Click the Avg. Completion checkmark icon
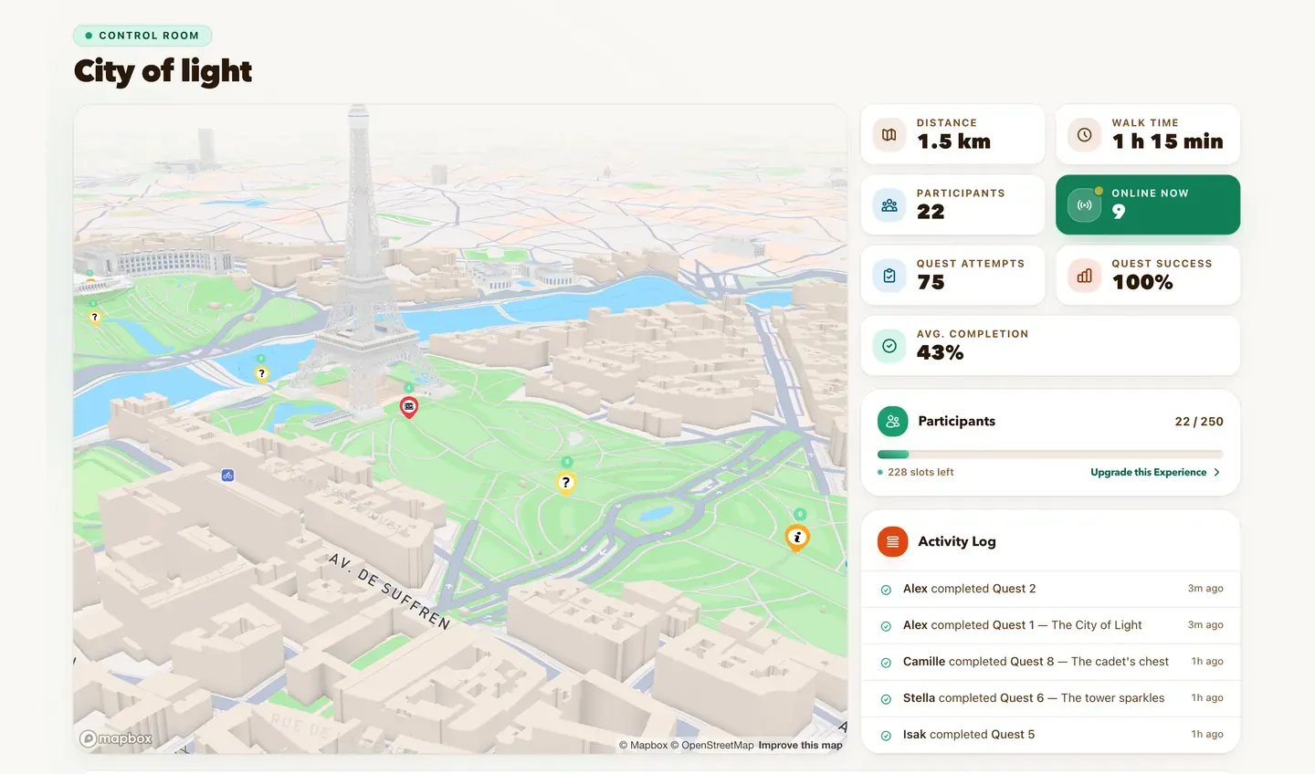1315x774 pixels. [889, 346]
